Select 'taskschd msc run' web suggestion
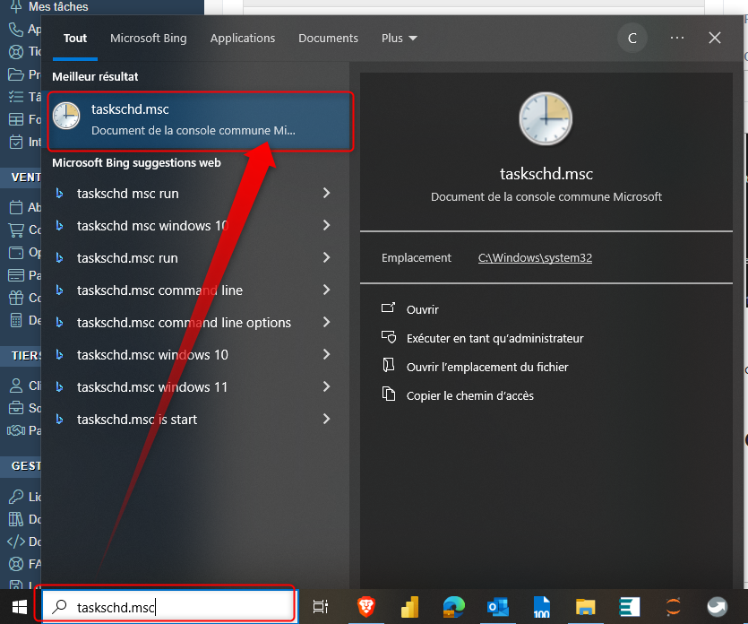This screenshot has width=748, height=624. click(x=128, y=194)
